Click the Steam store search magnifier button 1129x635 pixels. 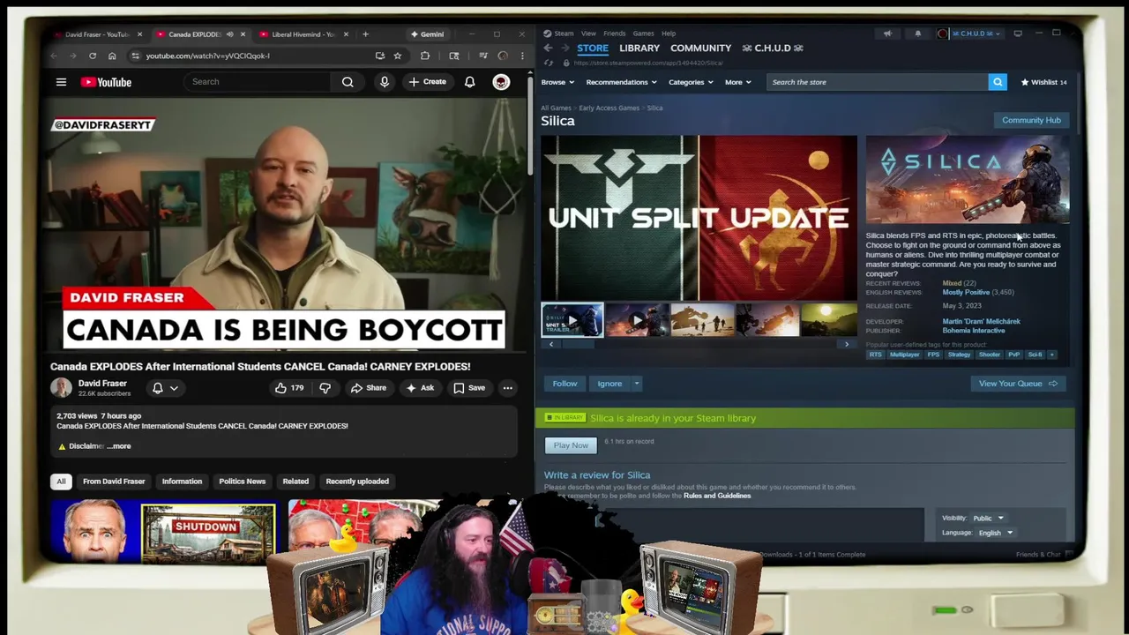click(x=998, y=82)
